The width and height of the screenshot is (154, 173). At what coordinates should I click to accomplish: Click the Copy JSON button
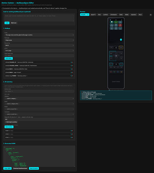coord(7,169)
